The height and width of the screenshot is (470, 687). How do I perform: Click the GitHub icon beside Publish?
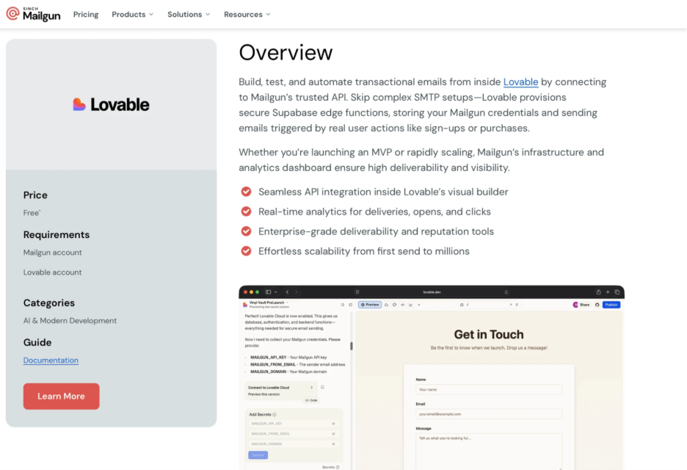tap(597, 304)
